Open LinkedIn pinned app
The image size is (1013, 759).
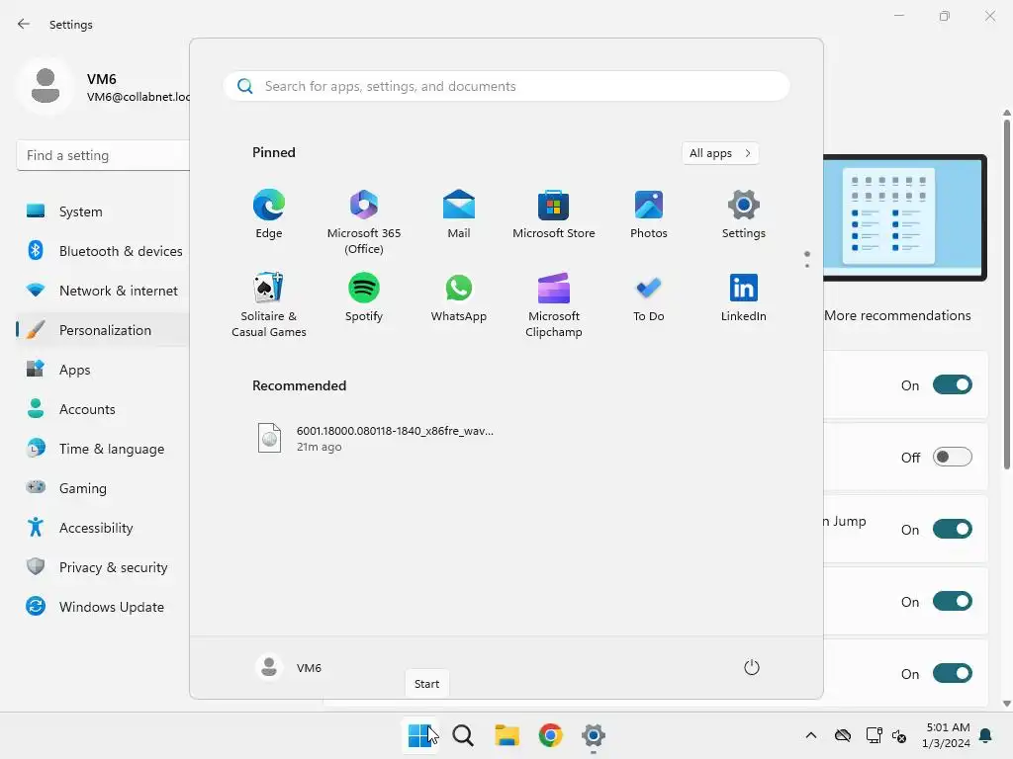pyautogui.click(x=744, y=297)
